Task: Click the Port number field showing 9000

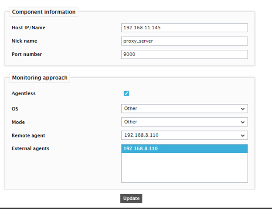Action: click(x=184, y=55)
